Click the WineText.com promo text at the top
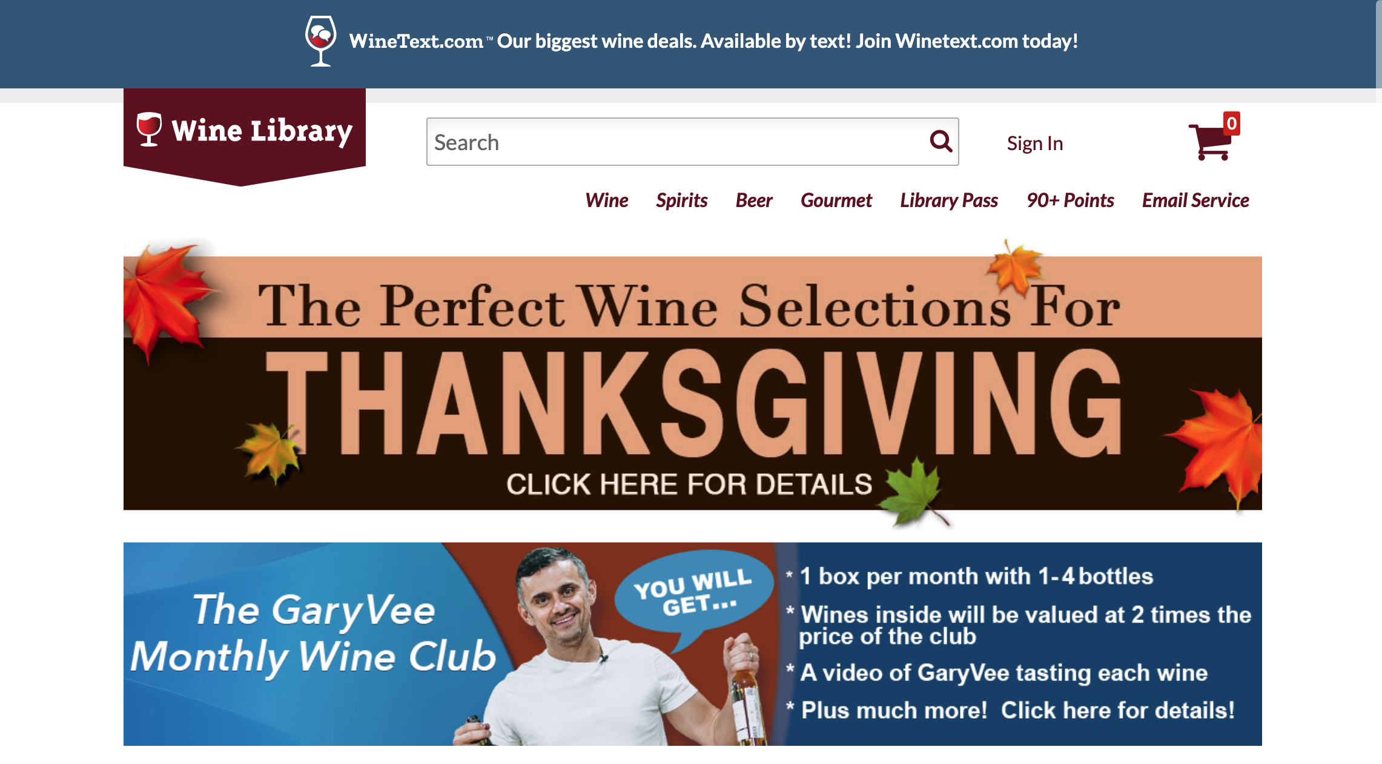Viewport: 1382px width, 764px height. tap(713, 41)
